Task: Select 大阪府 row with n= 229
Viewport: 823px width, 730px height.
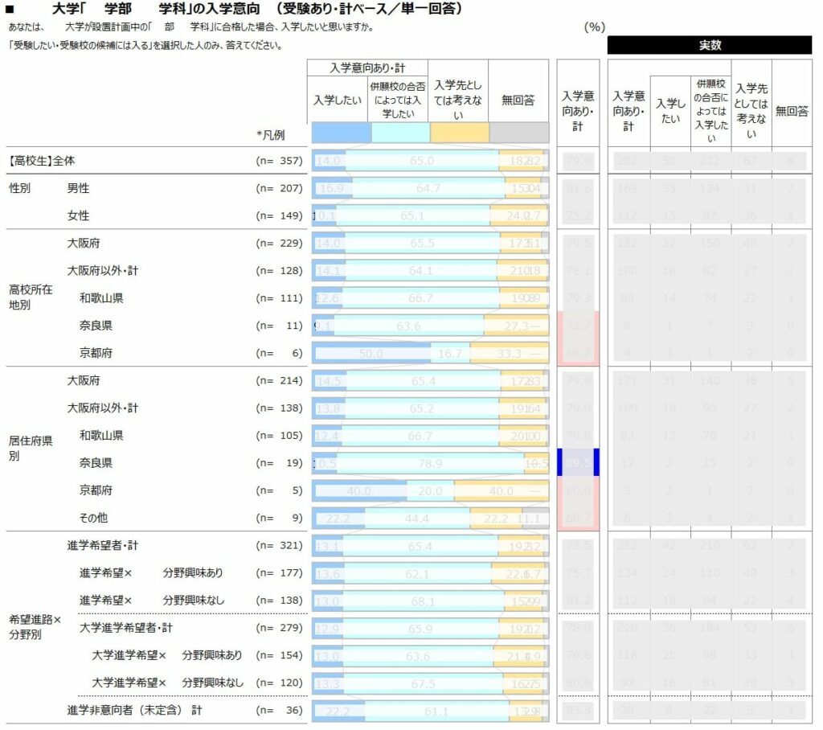Action: (84, 243)
